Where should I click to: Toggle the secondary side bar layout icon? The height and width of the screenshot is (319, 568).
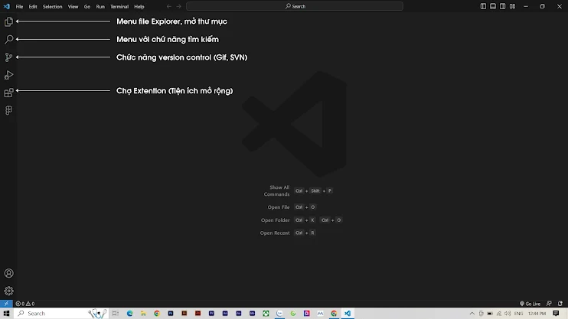[x=503, y=6]
